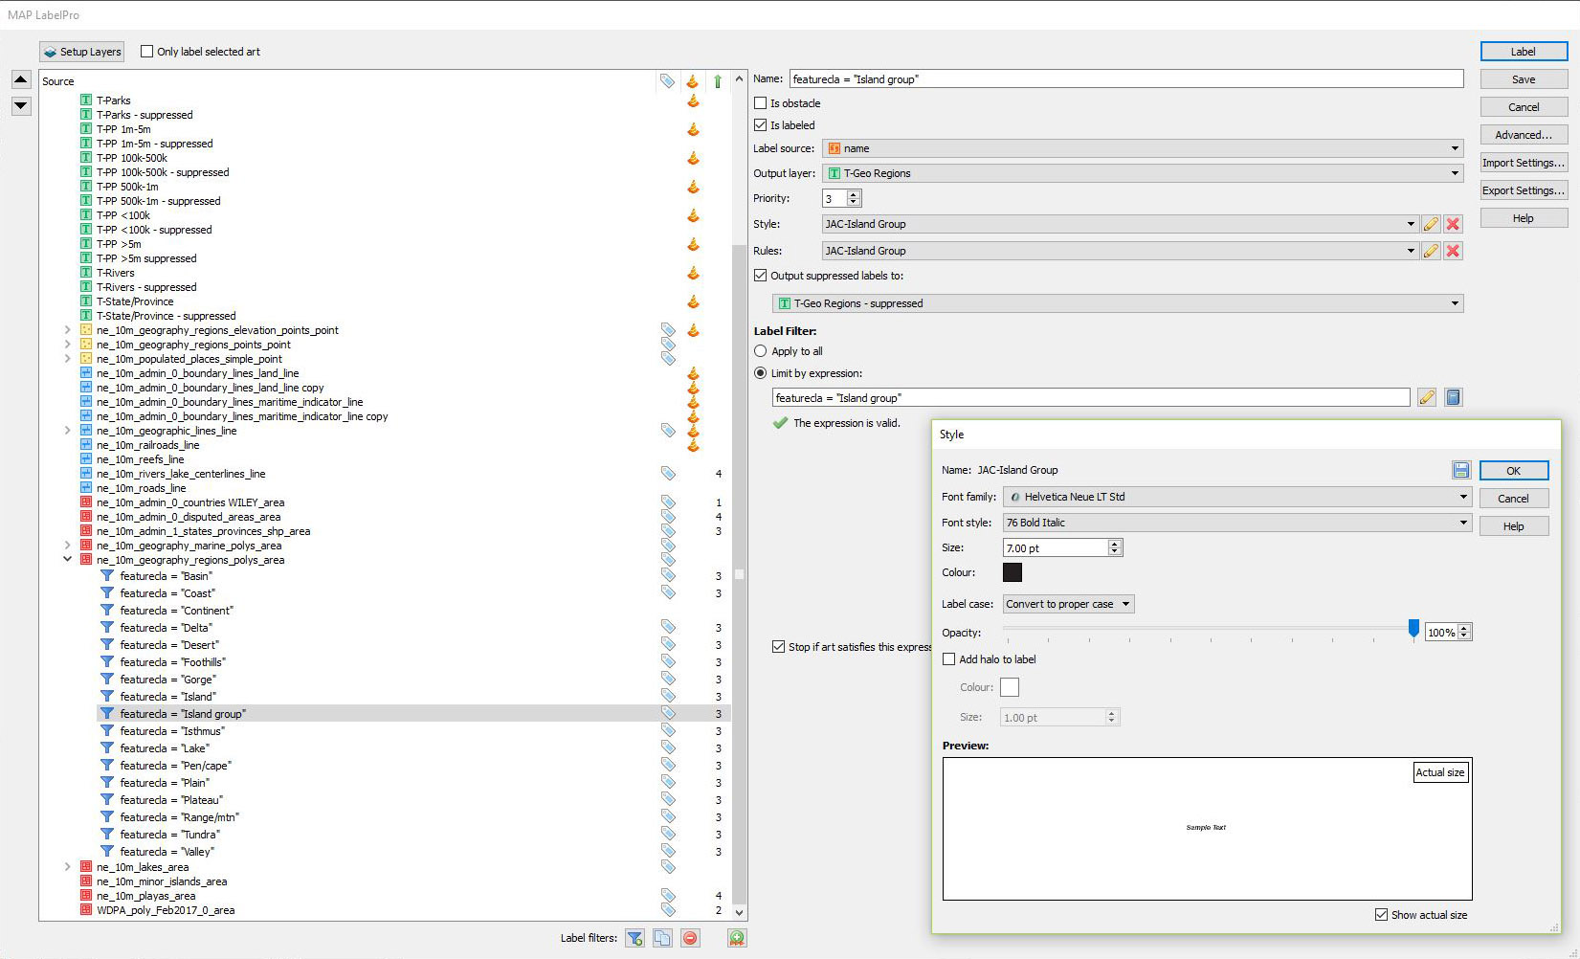
Task: Click the blue calculator icon beside the expression
Action: tap(1453, 397)
